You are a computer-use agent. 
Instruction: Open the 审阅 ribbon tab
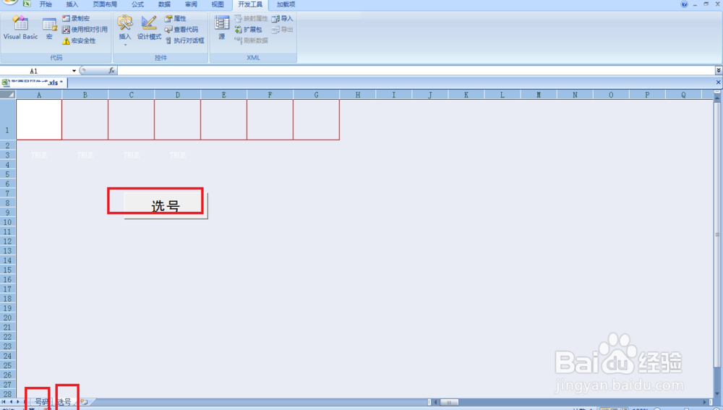pos(191,4)
